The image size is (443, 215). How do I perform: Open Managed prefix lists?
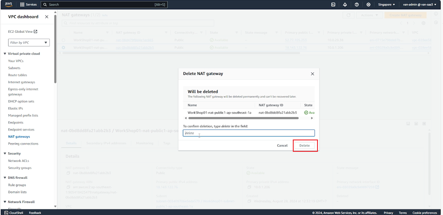click(23, 116)
